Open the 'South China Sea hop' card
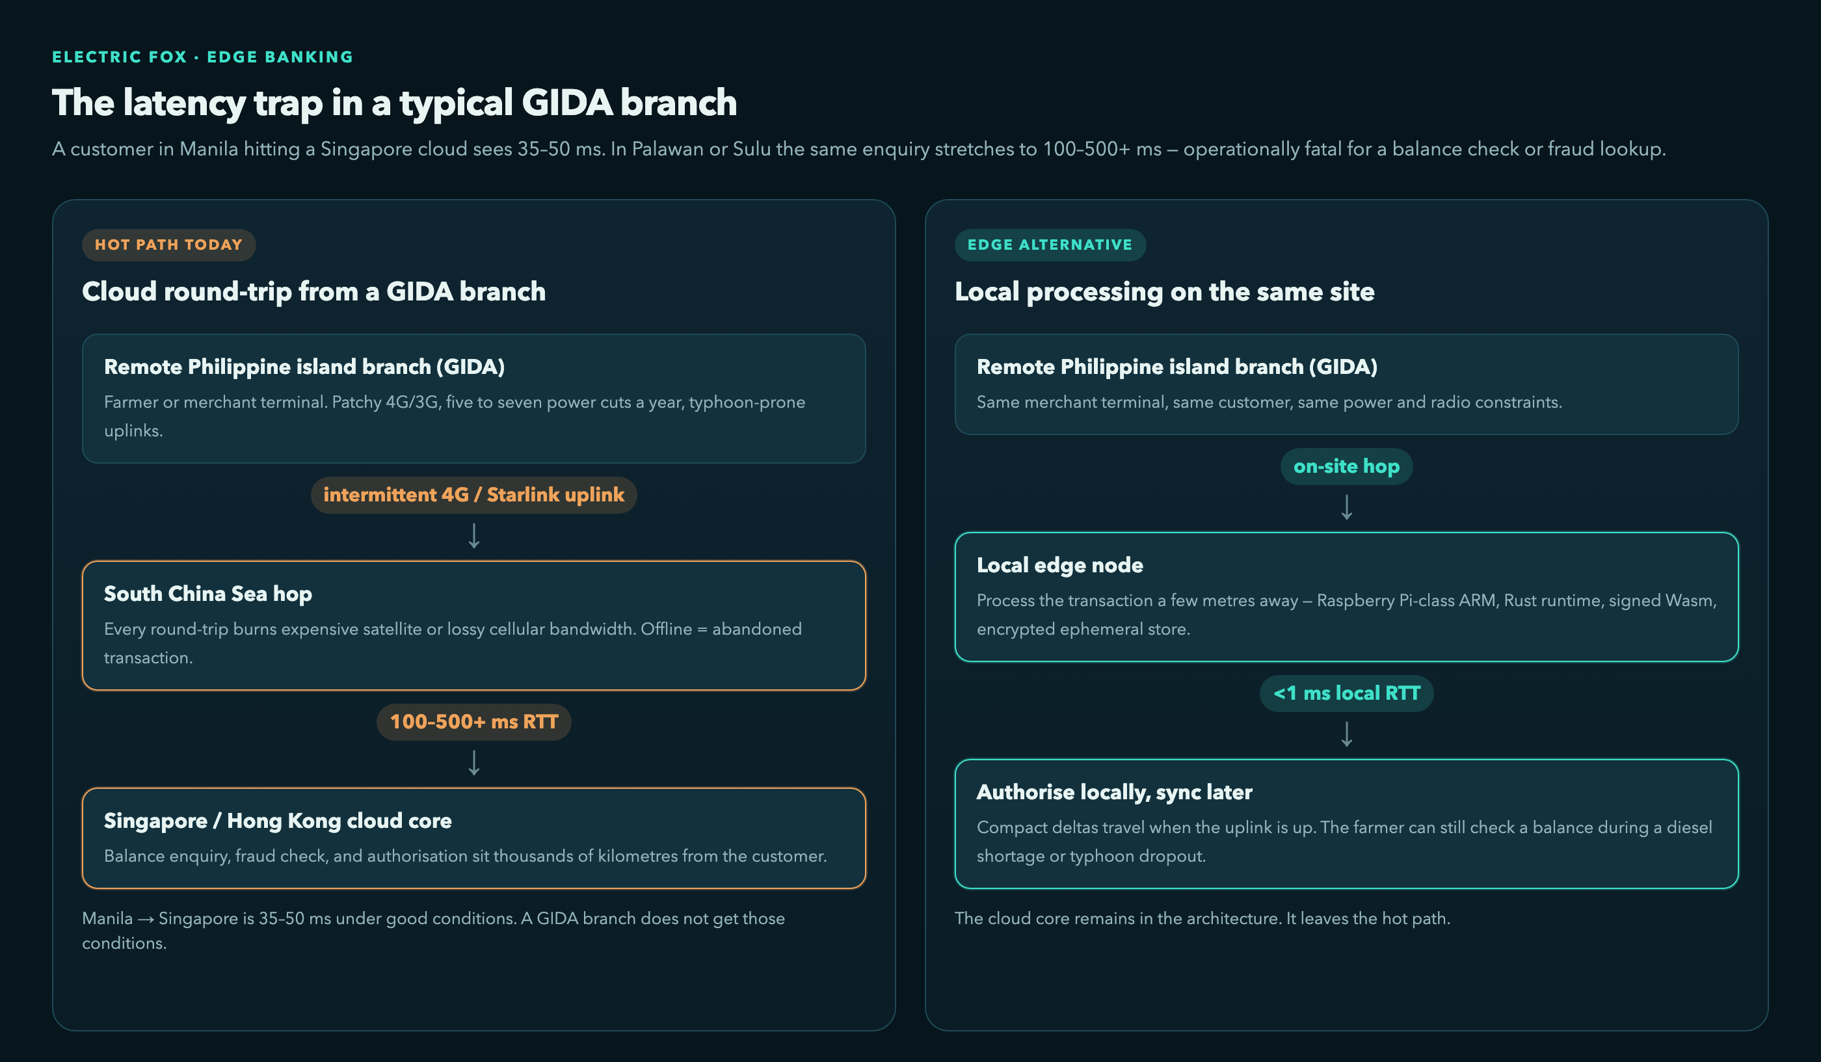The image size is (1821, 1062). click(474, 626)
